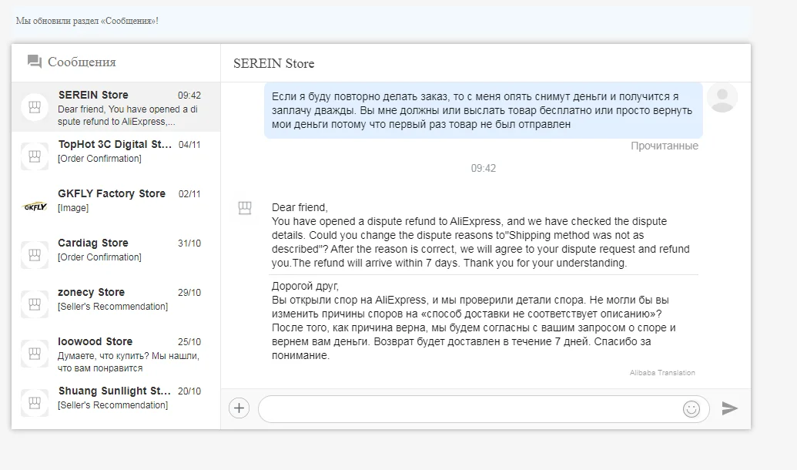The height and width of the screenshot is (470, 797).
Task: Click the [Image] preview under GKFLY Factory Store
Action: coord(73,207)
